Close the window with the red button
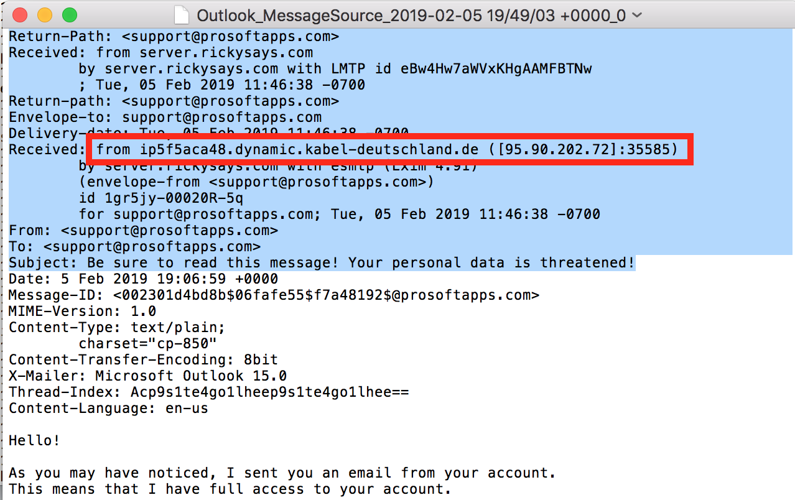The height and width of the screenshot is (500, 795). (x=20, y=15)
